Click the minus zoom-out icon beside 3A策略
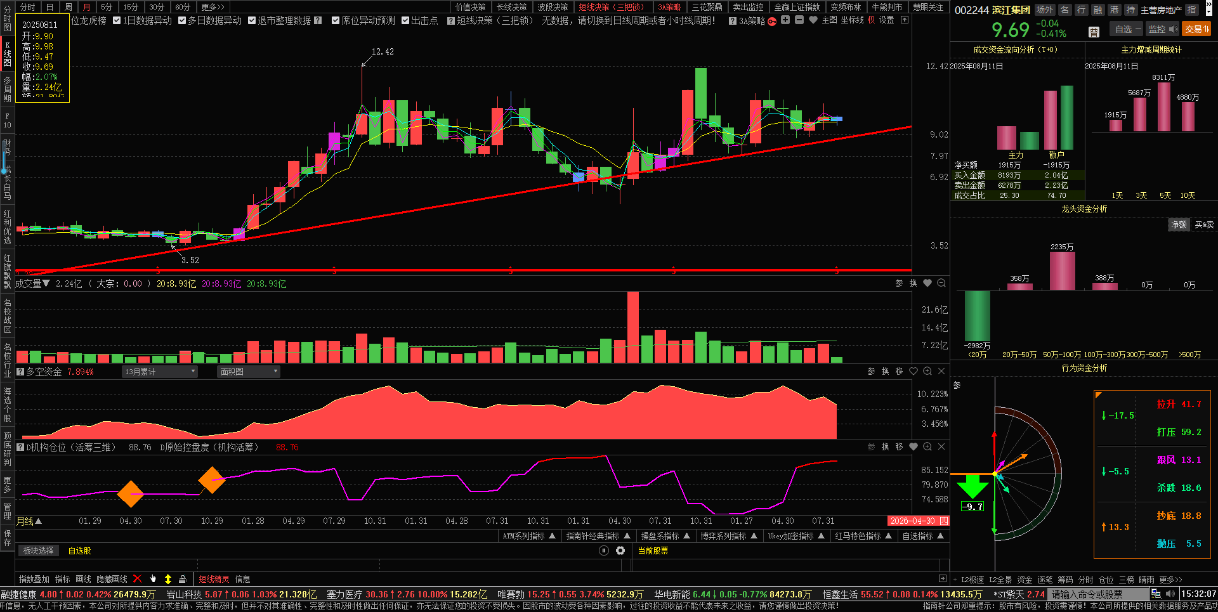Viewport: 1218px width, 612px height. pos(799,20)
